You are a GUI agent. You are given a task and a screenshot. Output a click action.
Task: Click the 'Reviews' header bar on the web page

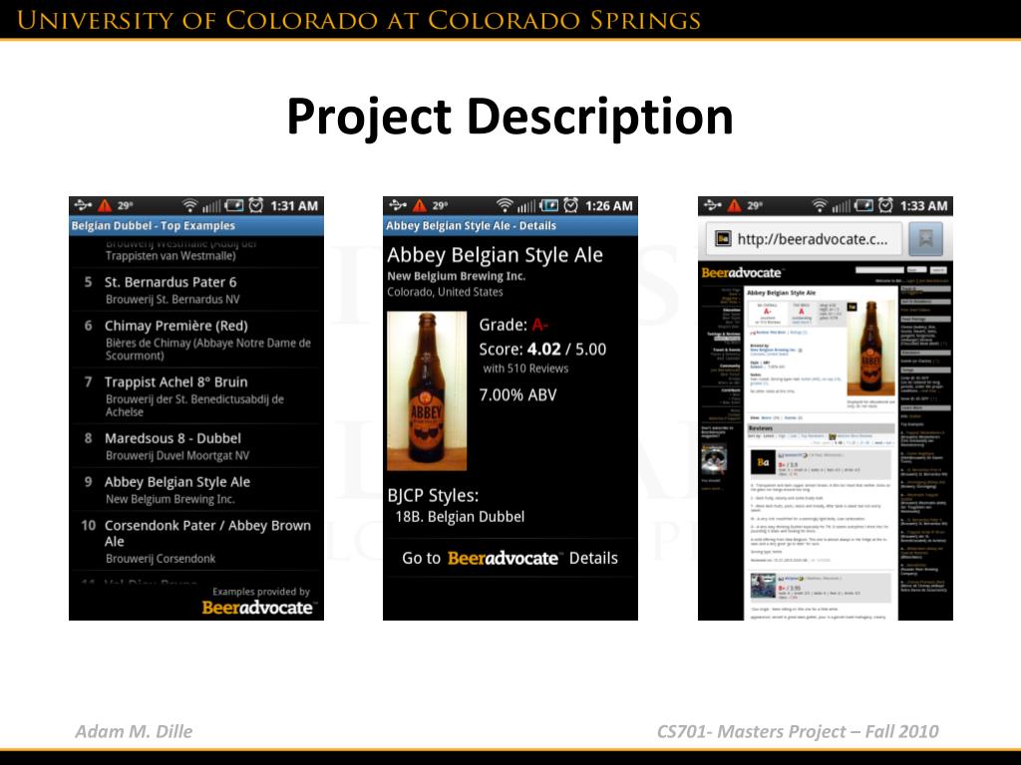point(821,428)
